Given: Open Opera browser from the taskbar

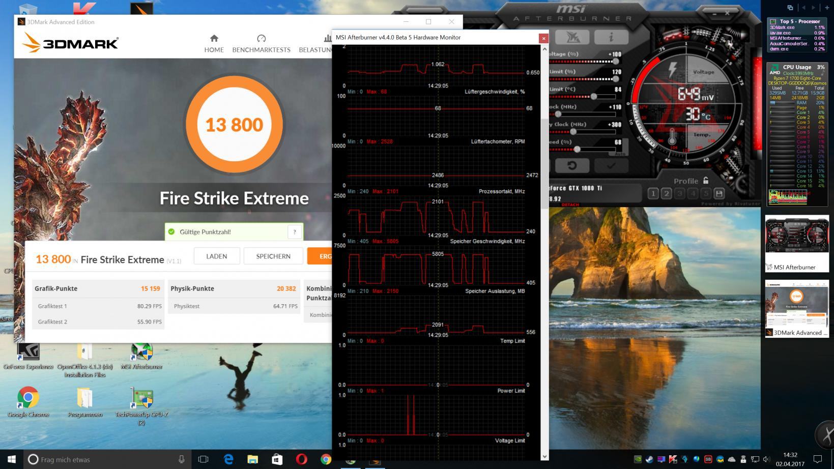Looking at the screenshot, I should click(x=302, y=459).
